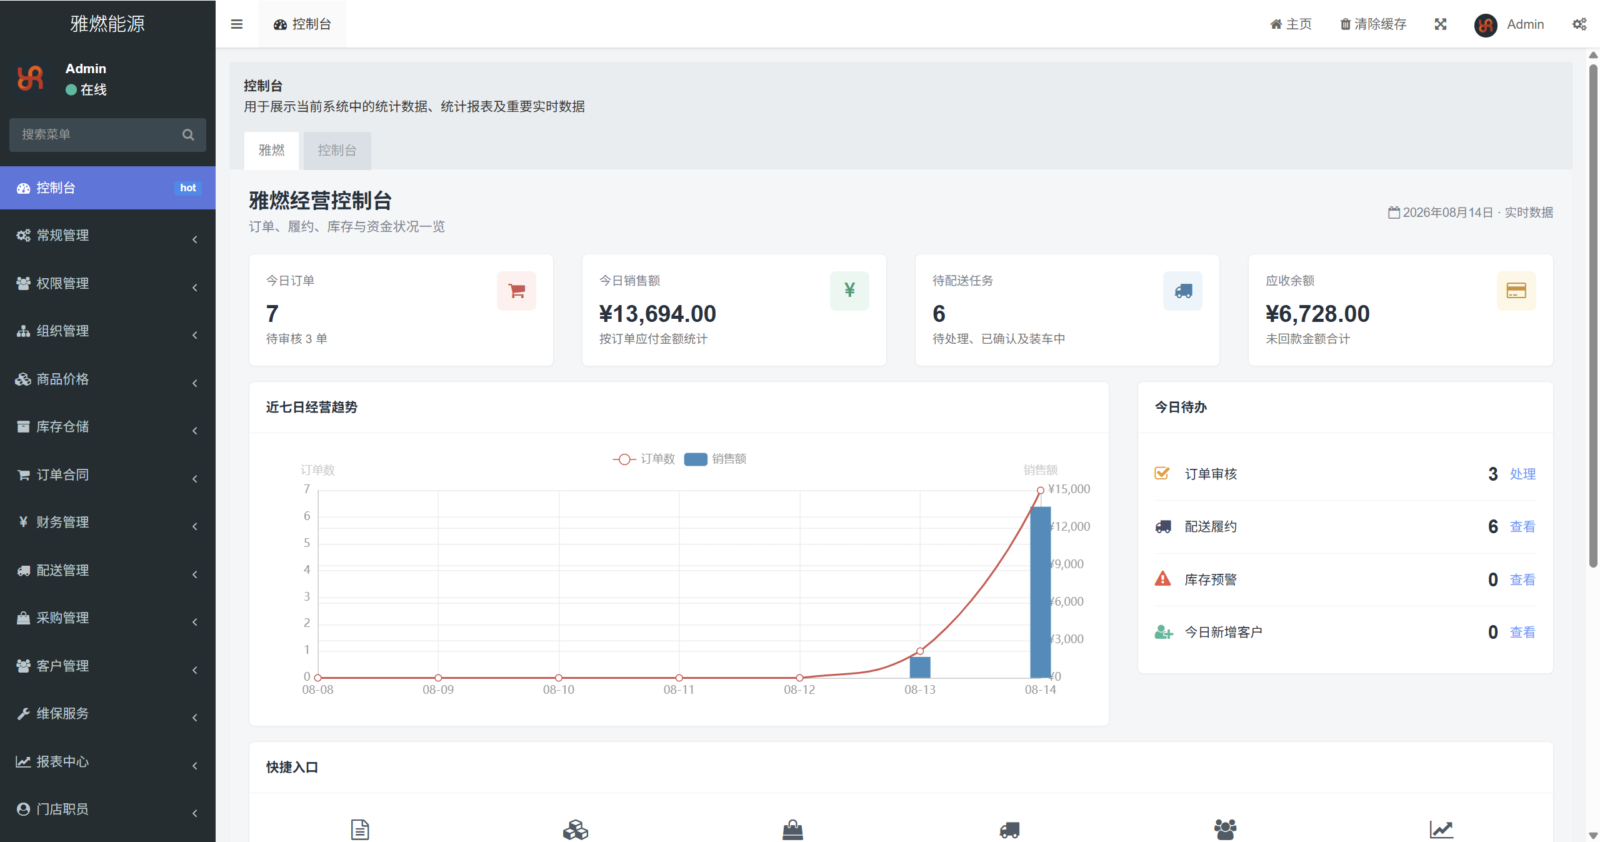The width and height of the screenshot is (1600, 842).
Task: Expand the 订单合同 sidebar menu
Action: (x=107, y=475)
